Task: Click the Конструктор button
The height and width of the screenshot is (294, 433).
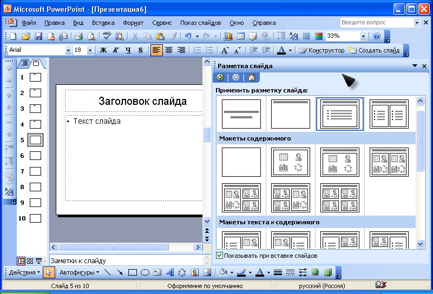Action: [x=322, y=50]
